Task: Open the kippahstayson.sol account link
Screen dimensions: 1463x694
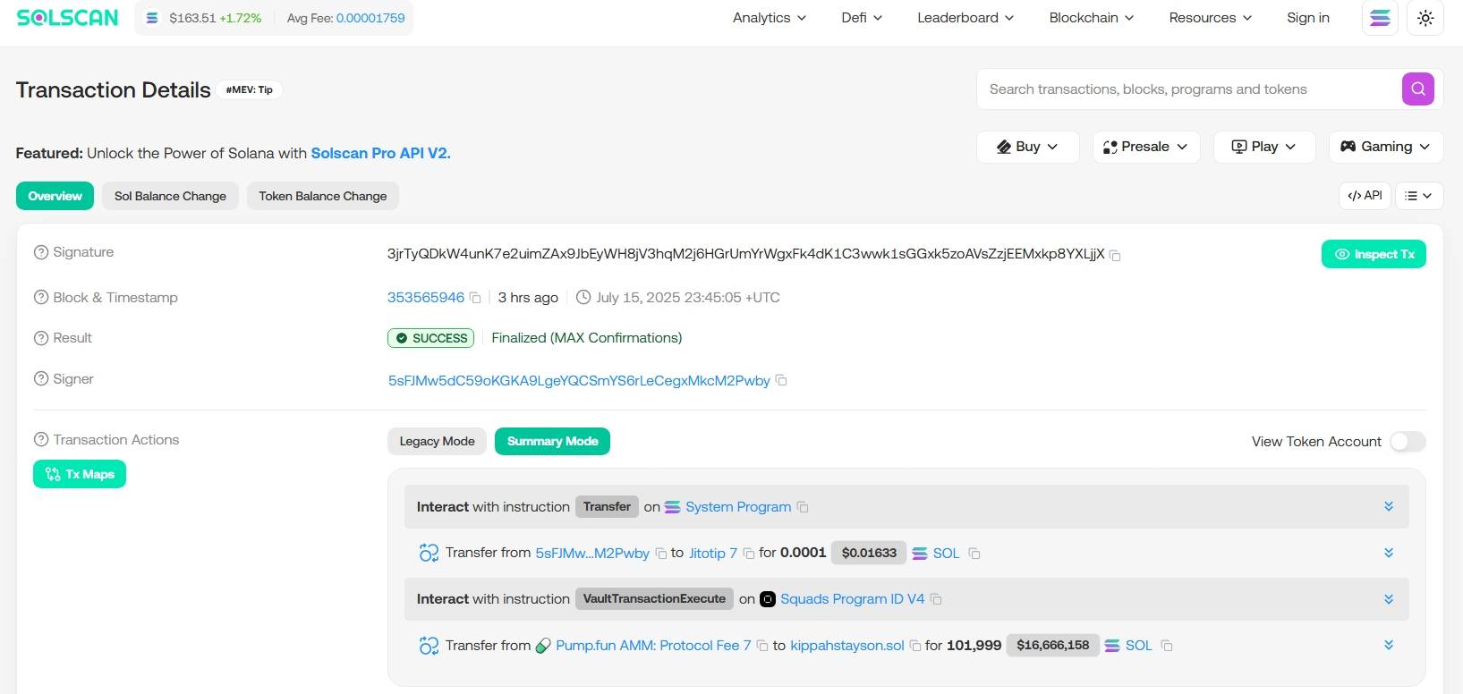Action: point(846,646)
